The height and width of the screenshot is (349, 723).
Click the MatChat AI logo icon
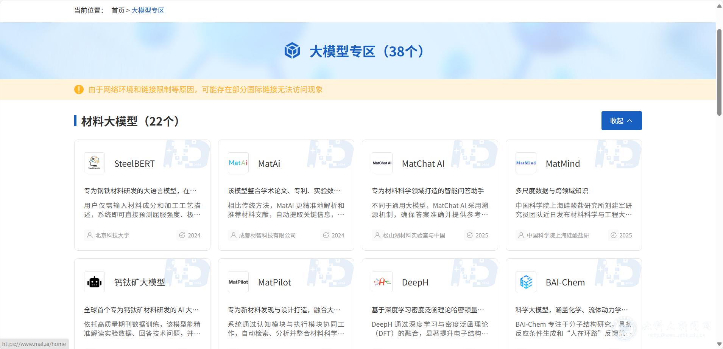click(382, 163)
